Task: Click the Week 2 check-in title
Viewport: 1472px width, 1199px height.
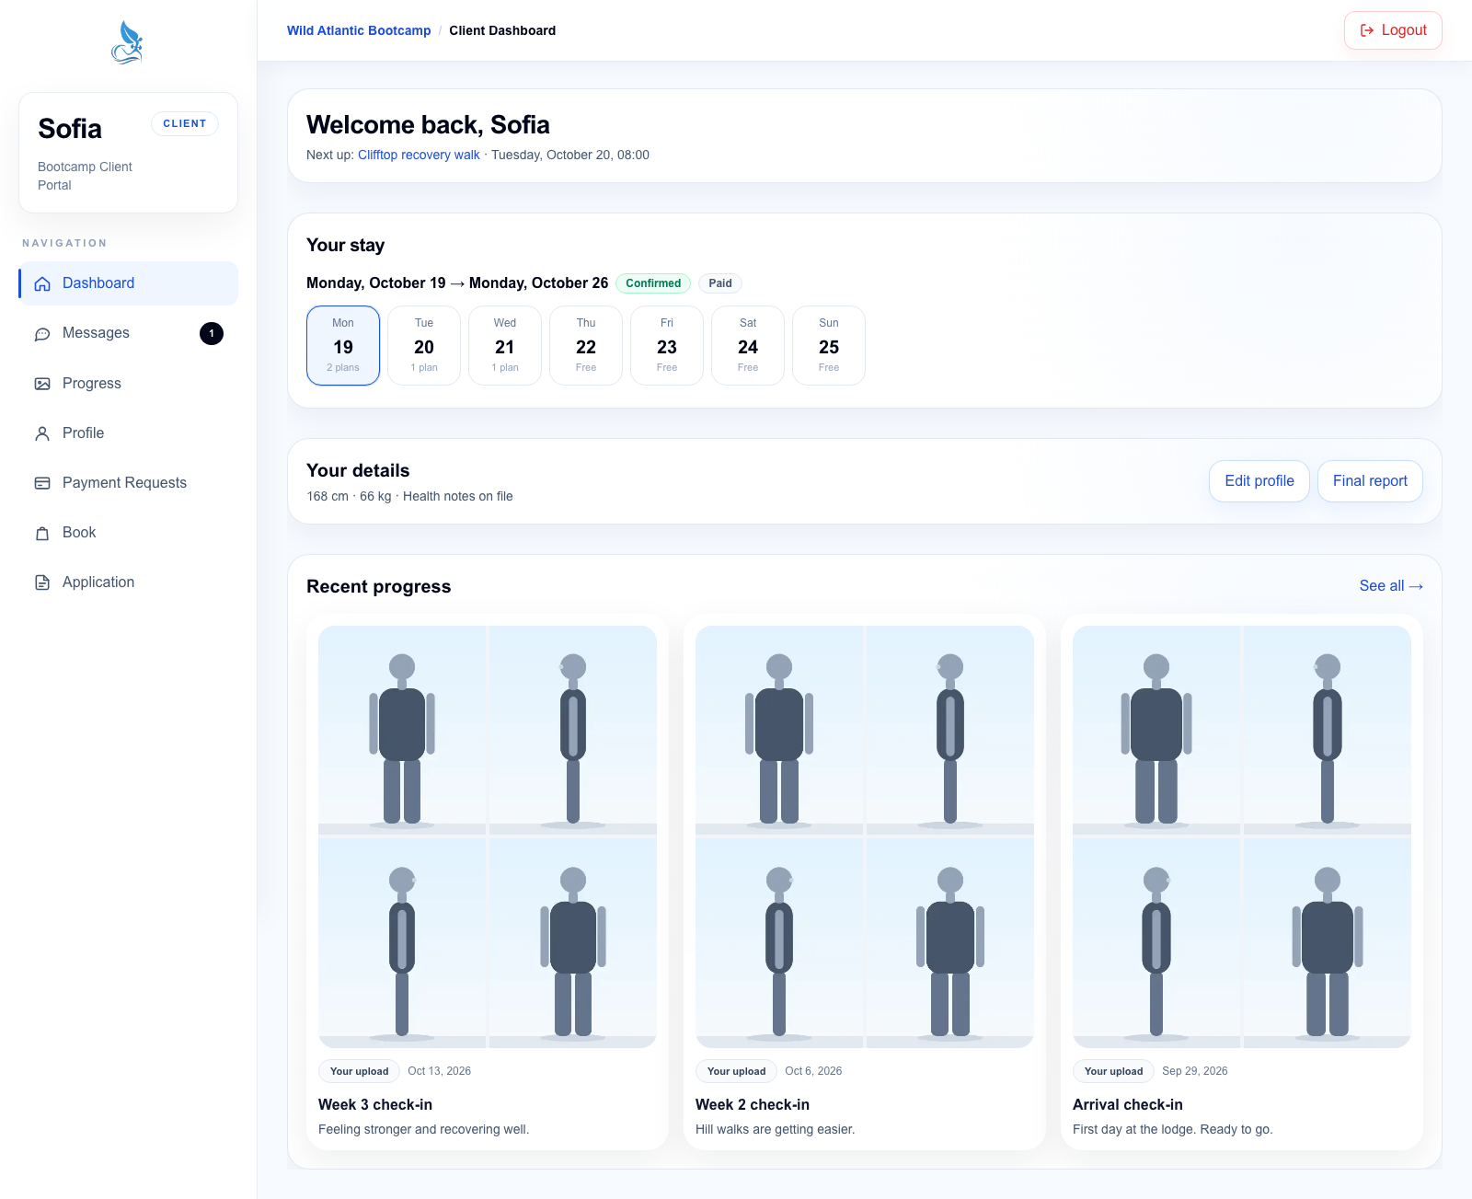Action: [753, 1104]
